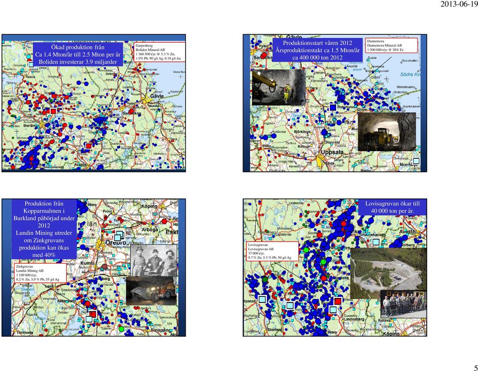Screen dimensions: 478x371
Task: Click the dark green circle marker on Lovisagruvan map
Action: (x=265, y=279)
